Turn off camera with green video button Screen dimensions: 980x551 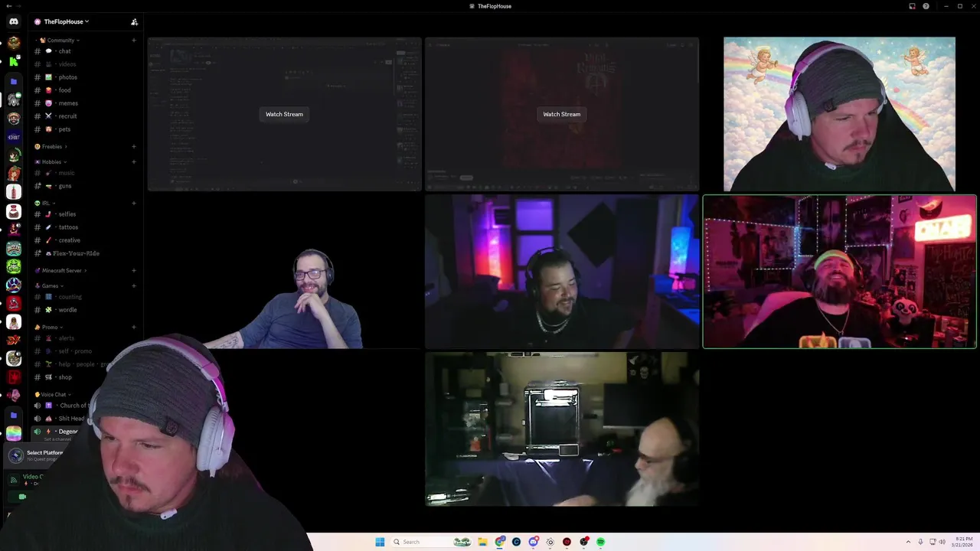22,497
